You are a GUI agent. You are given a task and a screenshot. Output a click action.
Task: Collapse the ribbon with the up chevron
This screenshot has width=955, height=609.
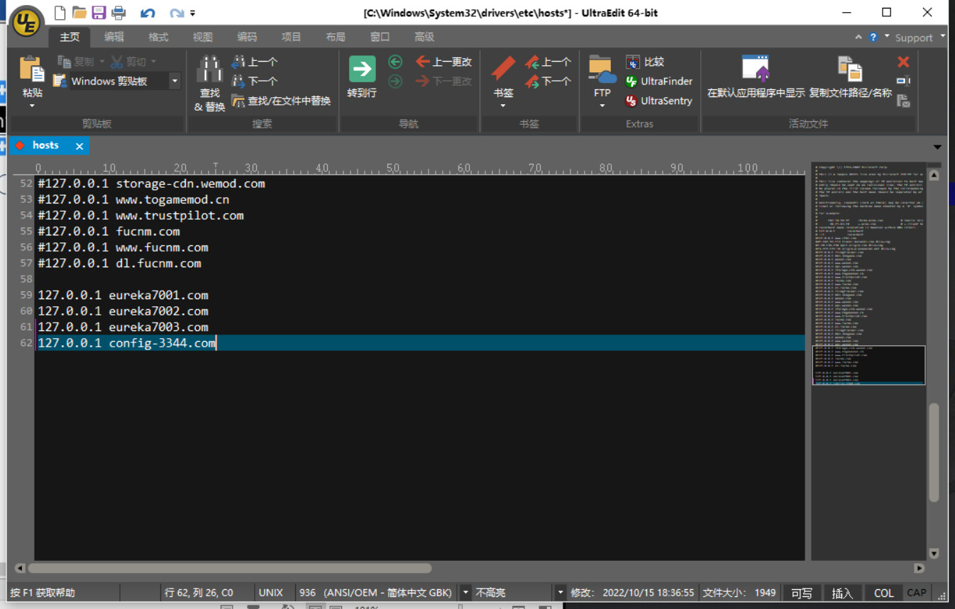click(x=859, y=37)
